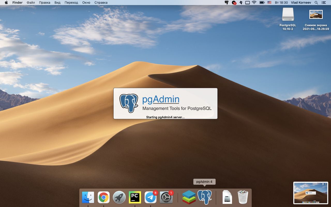Switch input source via US flag icon
Image resolution: width=331 pixels, height=207 pixels.
[x=269, y=3]
